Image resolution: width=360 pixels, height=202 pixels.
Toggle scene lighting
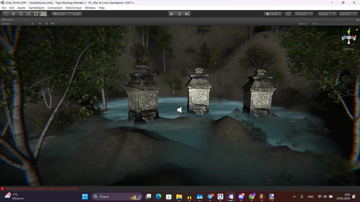(x=40, y=24)
